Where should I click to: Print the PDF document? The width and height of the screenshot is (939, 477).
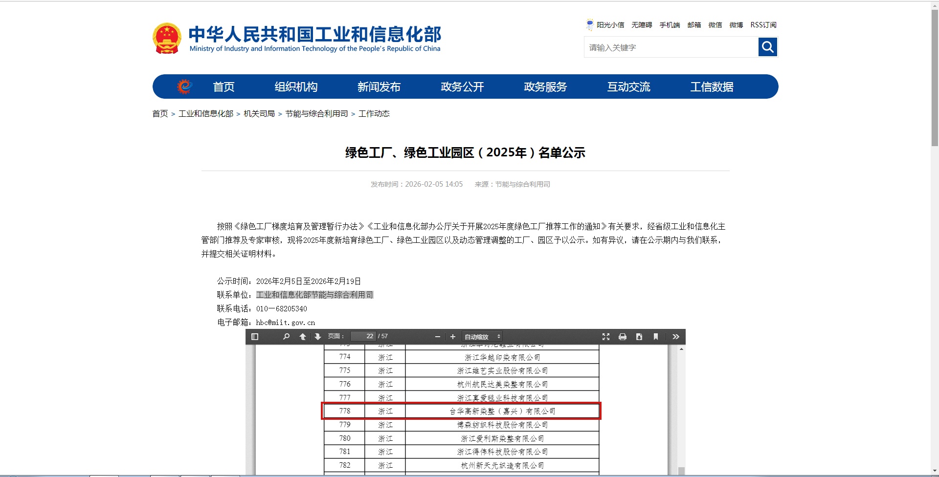point(623,337)
